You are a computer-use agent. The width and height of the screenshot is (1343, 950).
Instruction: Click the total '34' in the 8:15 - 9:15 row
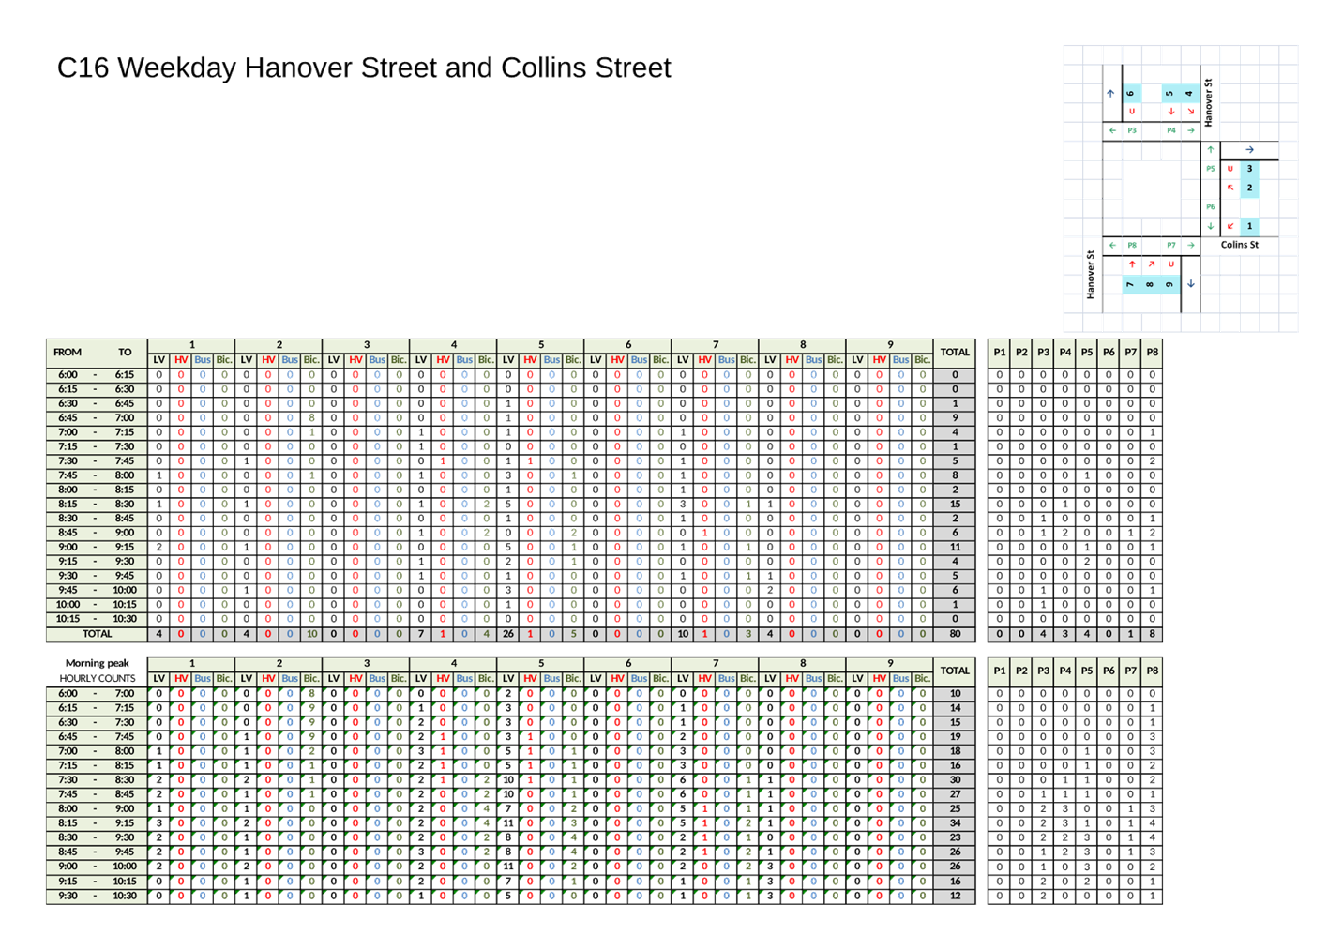(x=955, y=823)
